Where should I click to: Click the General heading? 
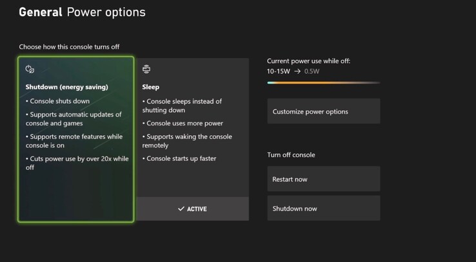[41, 12]
